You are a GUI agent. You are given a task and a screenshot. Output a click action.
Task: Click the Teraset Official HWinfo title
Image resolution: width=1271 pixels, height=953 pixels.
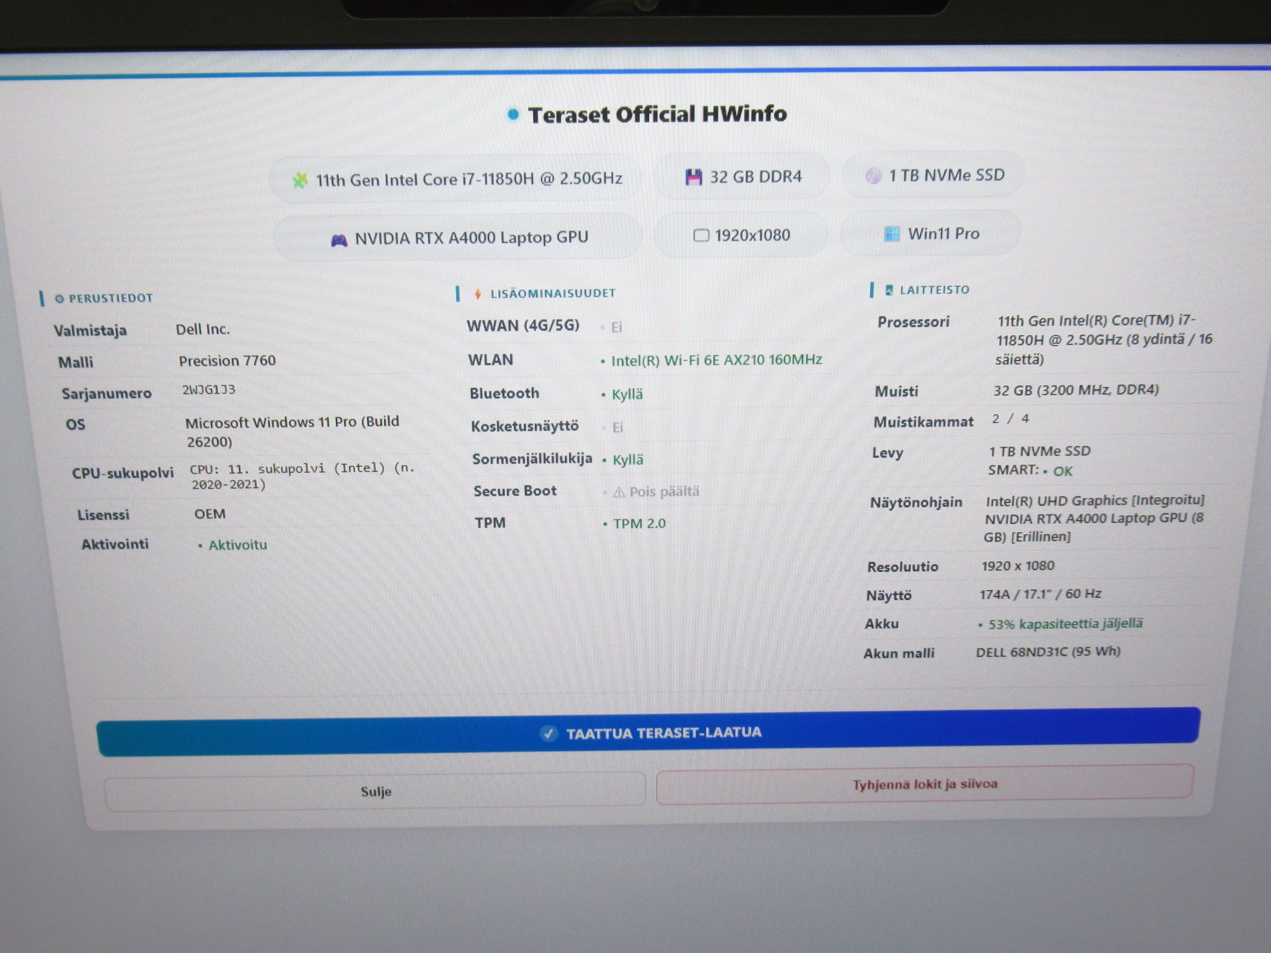point(657,114)
